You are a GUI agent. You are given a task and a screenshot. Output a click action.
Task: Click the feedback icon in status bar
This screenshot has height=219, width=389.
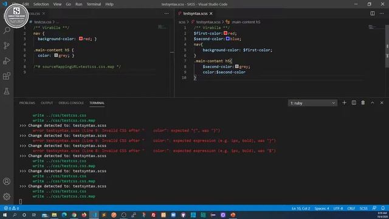[x=374, y=208]
